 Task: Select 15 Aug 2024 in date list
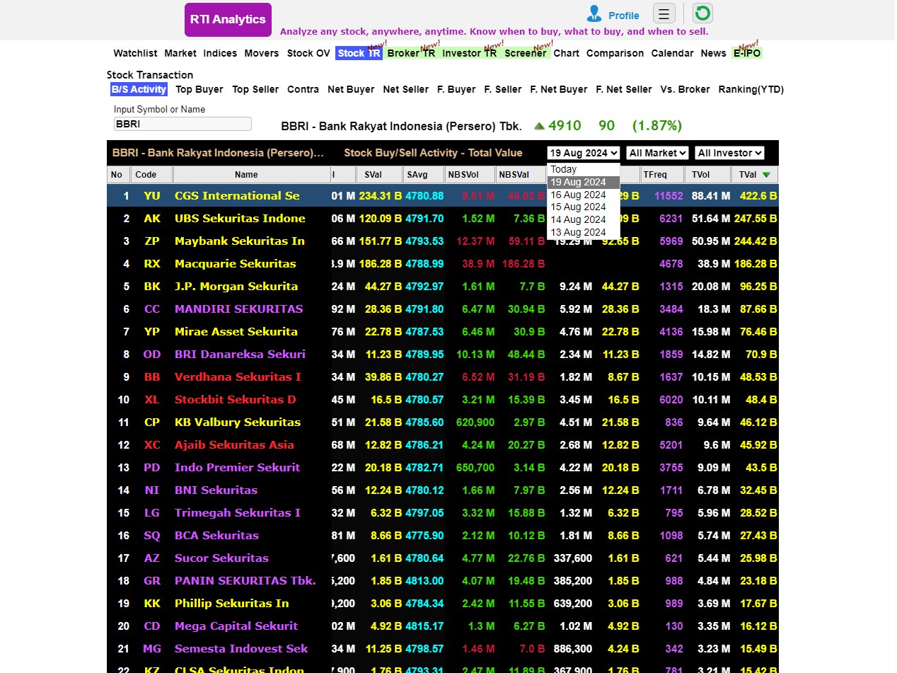[584, 207]
